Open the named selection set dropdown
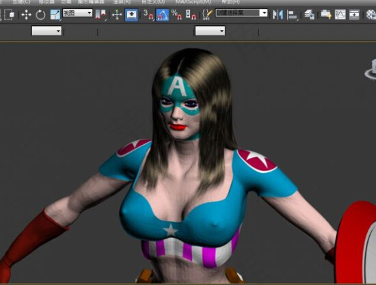Screen dimensions: 376x285 (241, 13)
